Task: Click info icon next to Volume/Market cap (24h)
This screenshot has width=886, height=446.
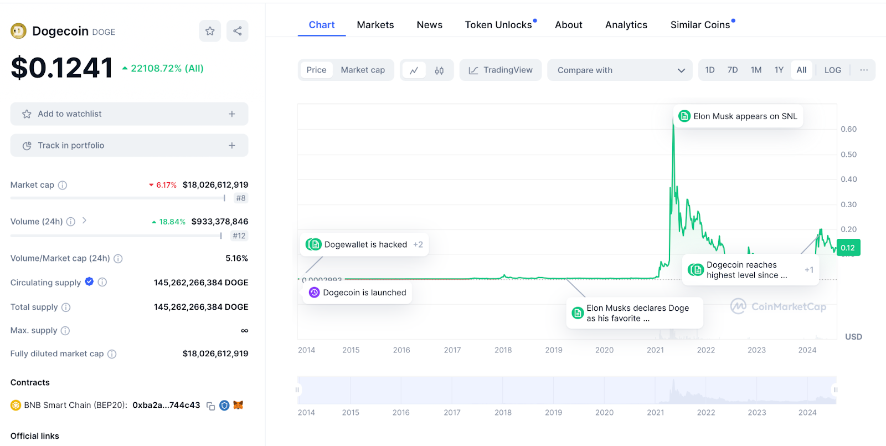Action: (x=118, y=259)
